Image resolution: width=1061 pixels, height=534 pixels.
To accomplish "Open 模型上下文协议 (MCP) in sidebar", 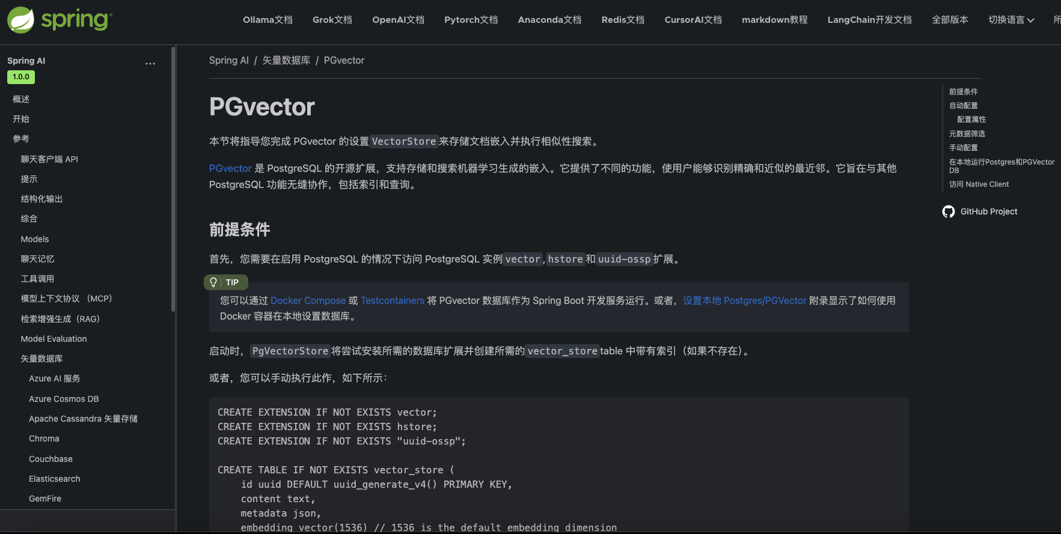I will [x=66, y=299].
